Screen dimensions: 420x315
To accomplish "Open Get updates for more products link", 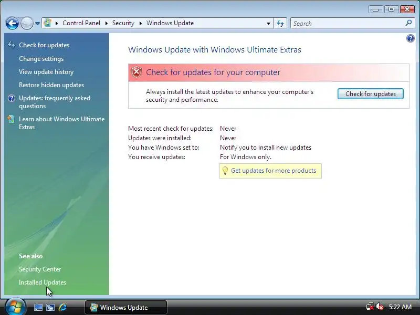I will [274, 171].
